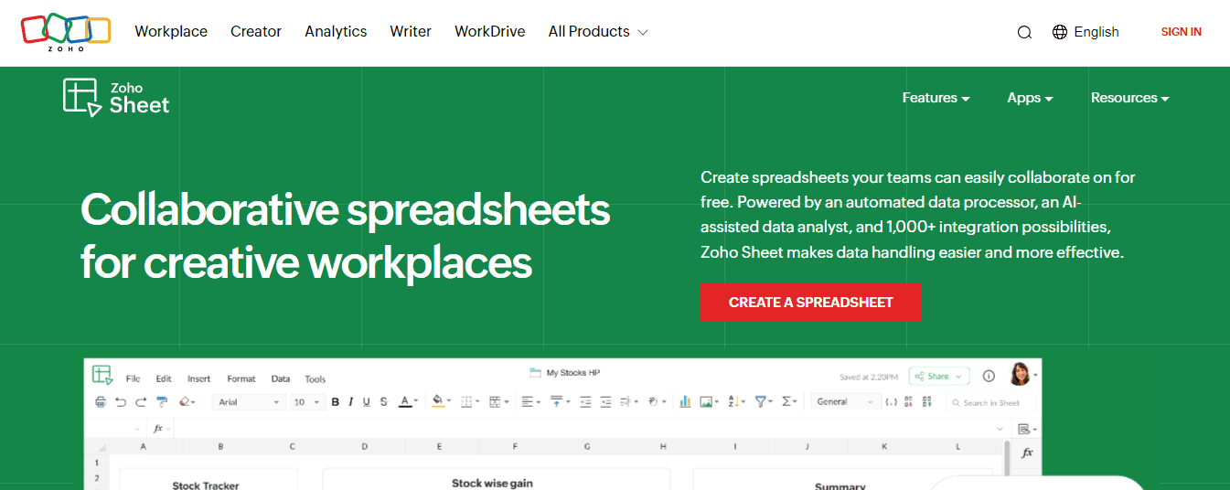Go to the Writer link
Viewport: 1230px width, 490px height.
(411, 32)
